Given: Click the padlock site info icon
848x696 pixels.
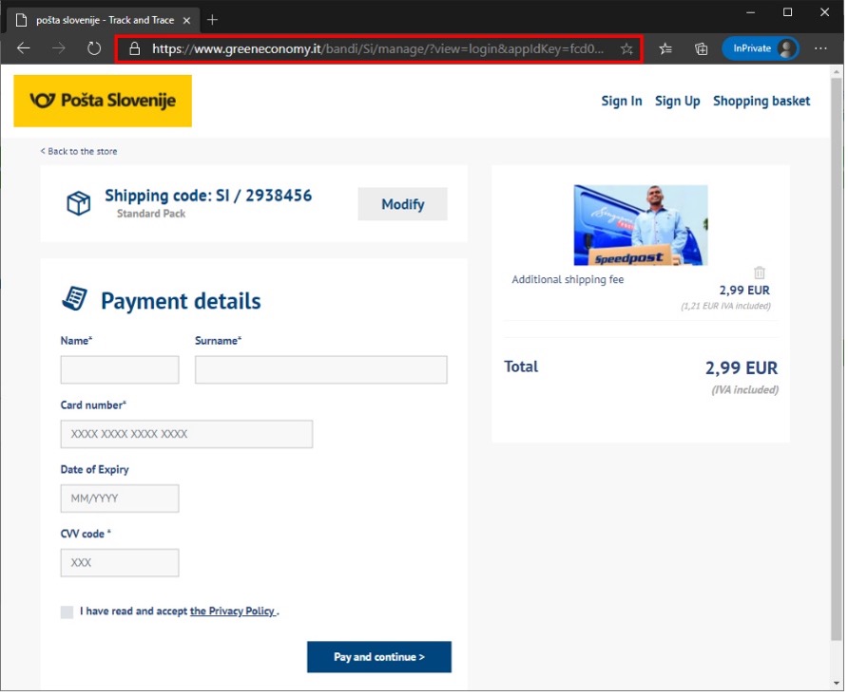Looking at the screenshot, I should [x=134, y=48].
